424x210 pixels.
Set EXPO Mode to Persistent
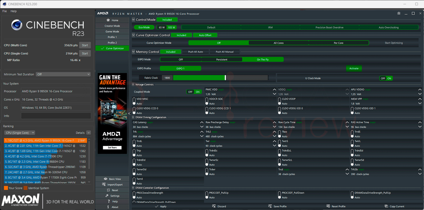(222, 60)
